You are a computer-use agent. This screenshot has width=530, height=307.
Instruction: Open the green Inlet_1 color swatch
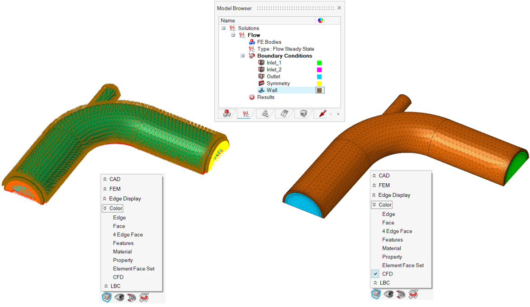click(x=319, y=63)
